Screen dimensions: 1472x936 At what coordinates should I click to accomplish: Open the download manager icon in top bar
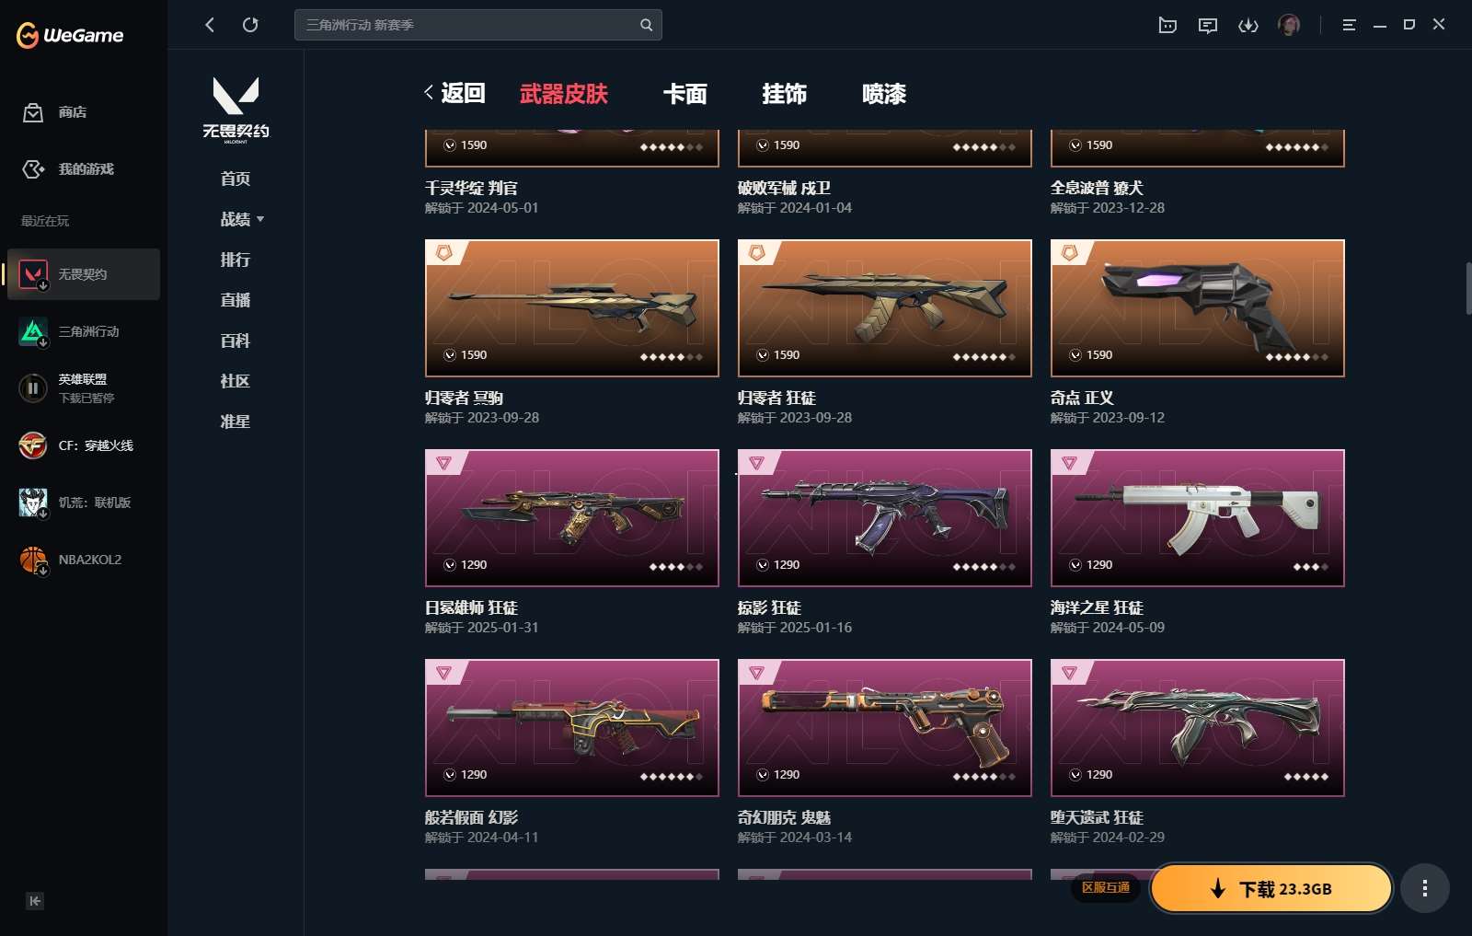pos(1248,25)
